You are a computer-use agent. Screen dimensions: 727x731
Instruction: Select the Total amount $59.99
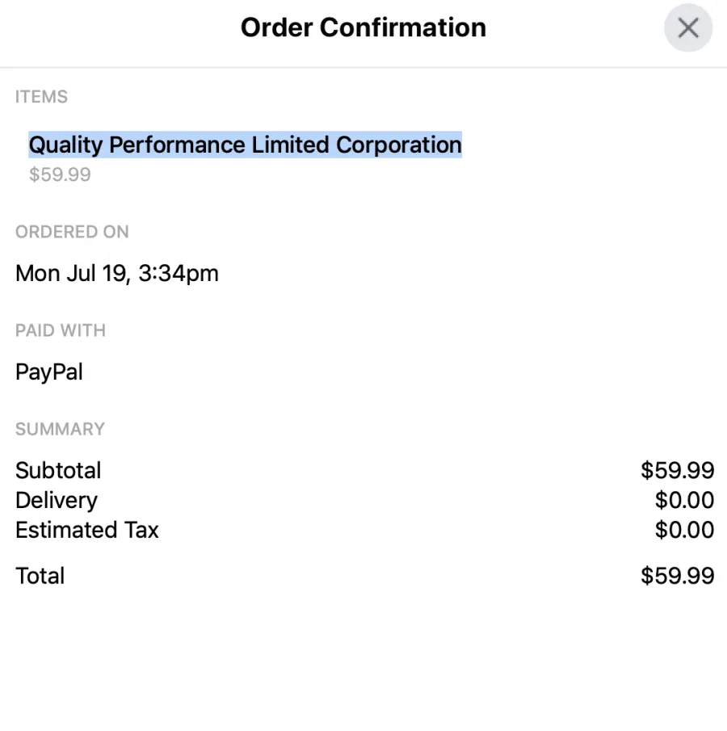tap(677, 576)
